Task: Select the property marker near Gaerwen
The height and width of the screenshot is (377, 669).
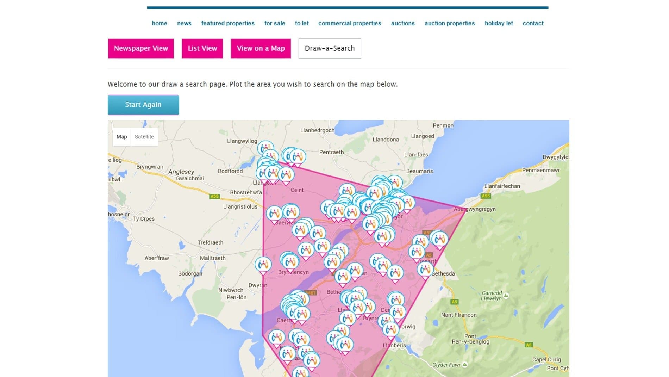Action: pyautogui.click(x=274, y=215)
